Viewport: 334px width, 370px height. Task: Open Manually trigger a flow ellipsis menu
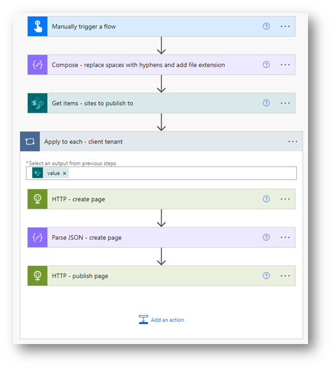pyautogui.click(x=285, y=26)
